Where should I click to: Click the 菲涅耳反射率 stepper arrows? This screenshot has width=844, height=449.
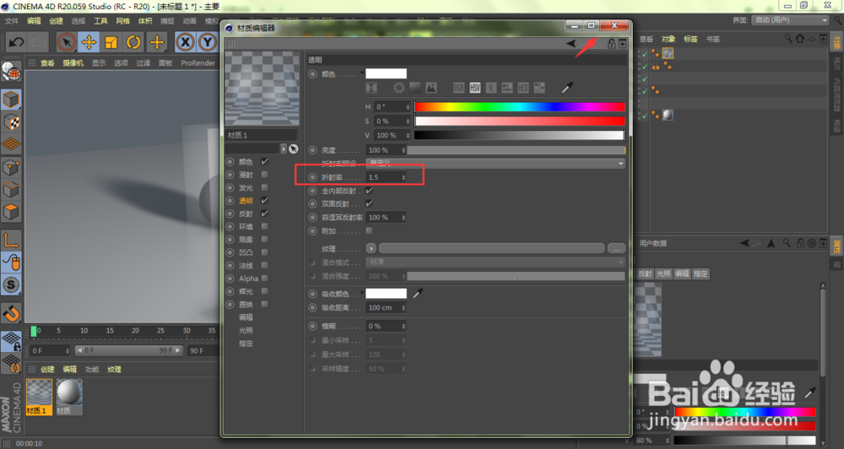pos(403,218)
